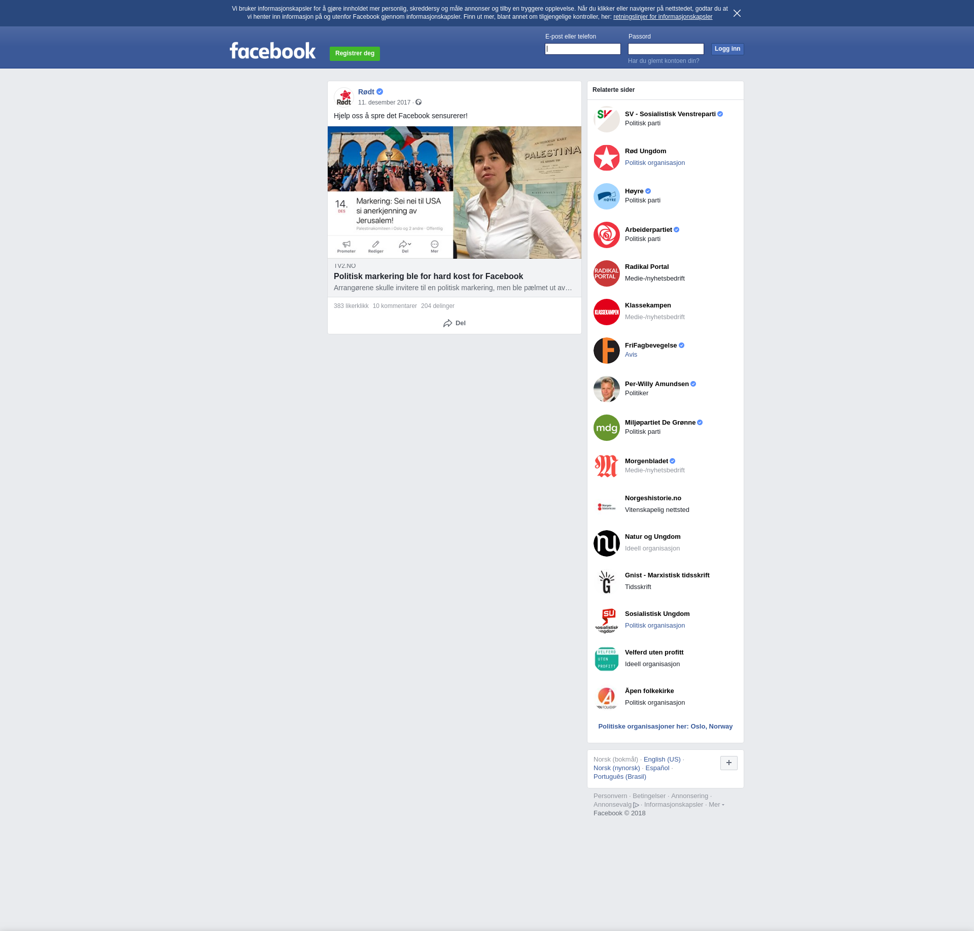Screen dimensions: 974x931
Task: Switch language to Norsk (nynorsk)
Action: tap(617, 768)
